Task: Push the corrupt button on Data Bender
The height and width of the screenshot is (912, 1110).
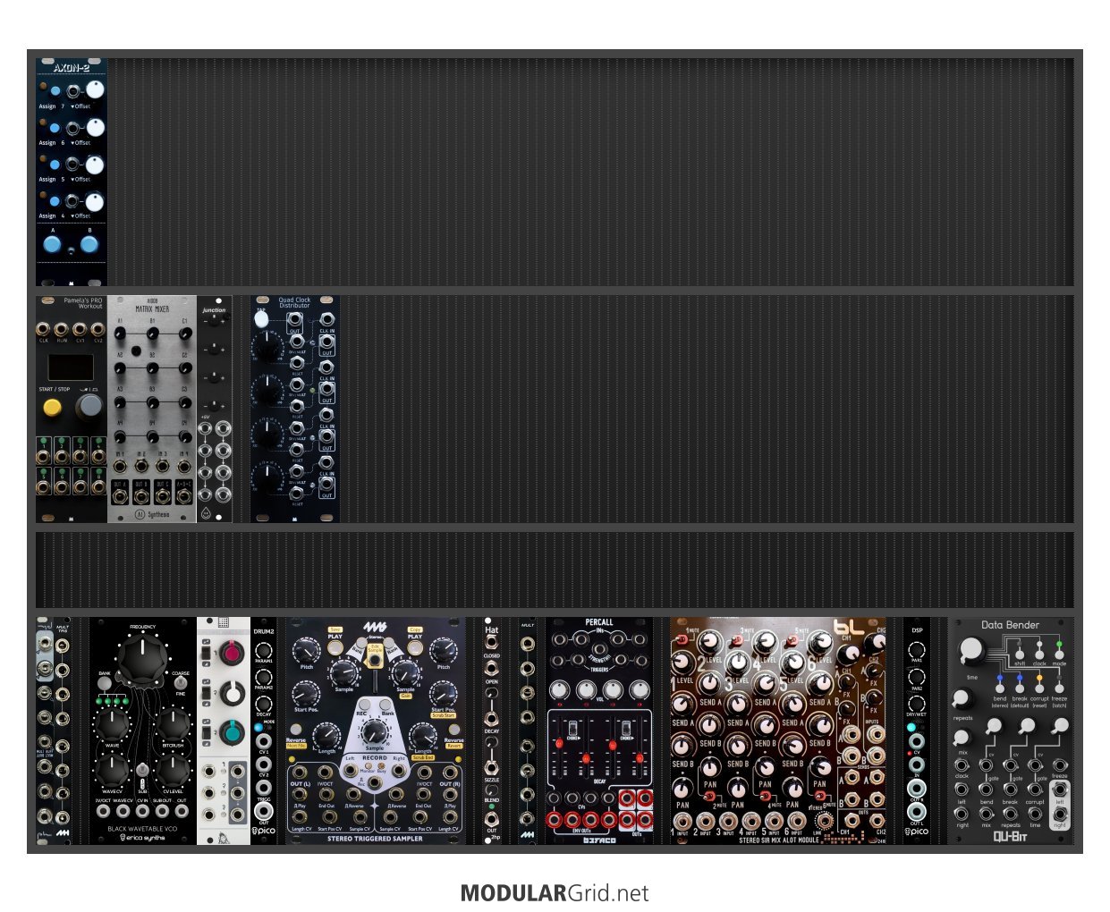Action: pyautogui.click(x=1039, y=689)
